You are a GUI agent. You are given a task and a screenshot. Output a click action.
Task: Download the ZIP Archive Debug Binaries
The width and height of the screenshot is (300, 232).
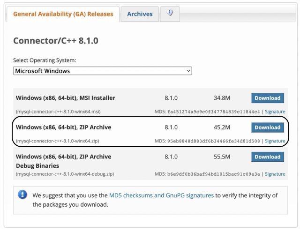(x=268, y=157)
